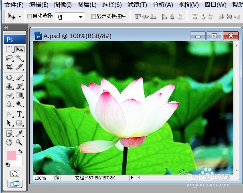The image size is (243, 193).
Task: Select the Hand tool
Action: coord(9,142)
